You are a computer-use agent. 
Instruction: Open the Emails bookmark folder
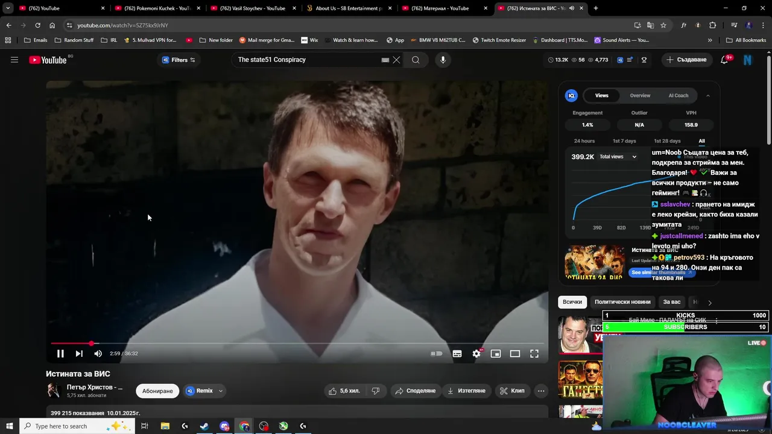(x=36, y=40)
